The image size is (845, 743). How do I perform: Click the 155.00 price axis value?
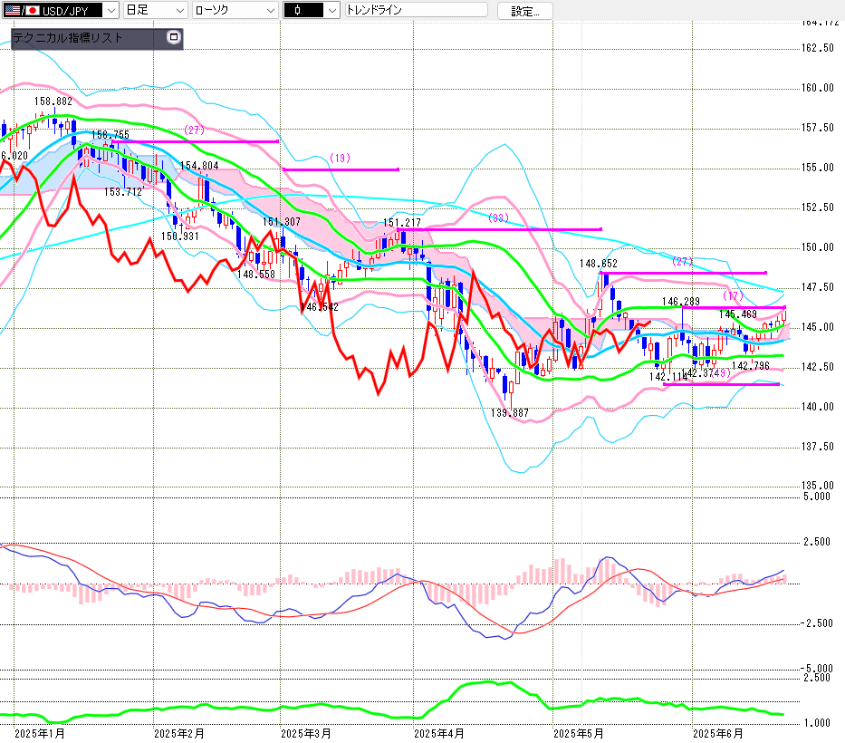(x=818, y=168)
